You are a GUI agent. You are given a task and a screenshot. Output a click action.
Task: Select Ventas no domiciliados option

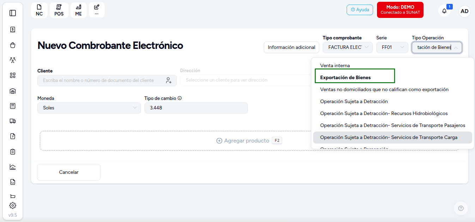pyautogui.click(x=392, y=89)
